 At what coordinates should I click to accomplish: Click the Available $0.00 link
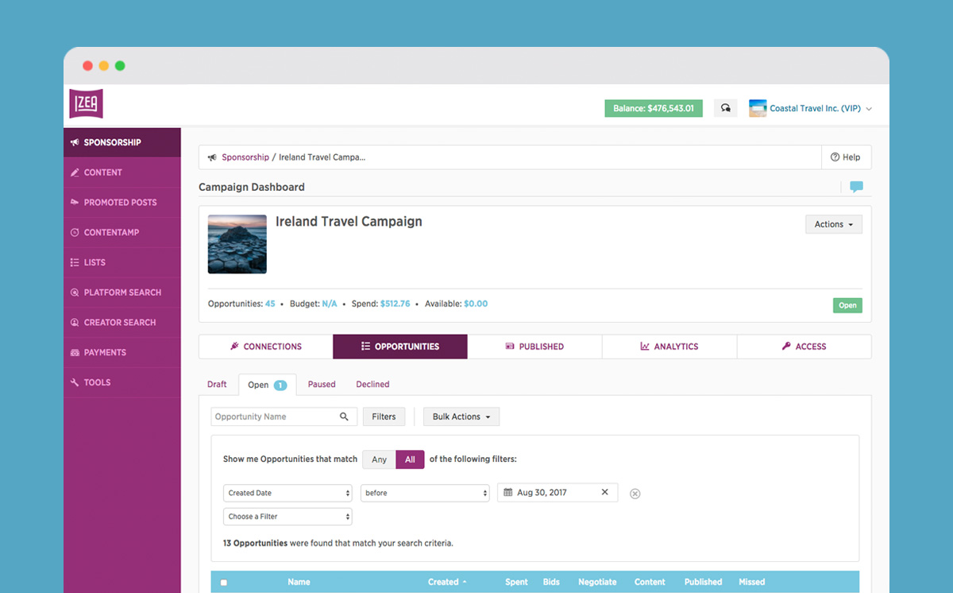point(476,304)
